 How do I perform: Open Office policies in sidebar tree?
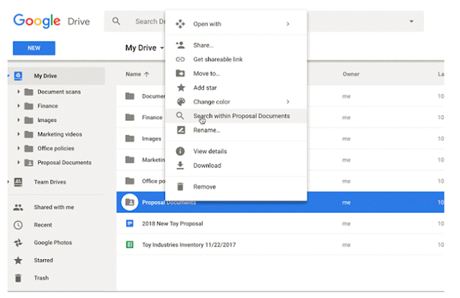click(x=56, y=148)
